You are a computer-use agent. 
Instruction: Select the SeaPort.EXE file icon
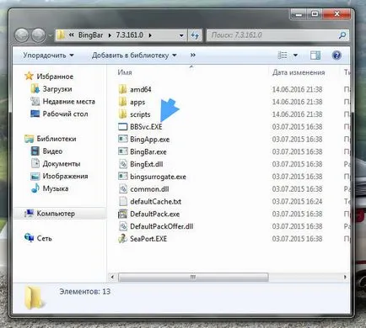pos(122,239)
